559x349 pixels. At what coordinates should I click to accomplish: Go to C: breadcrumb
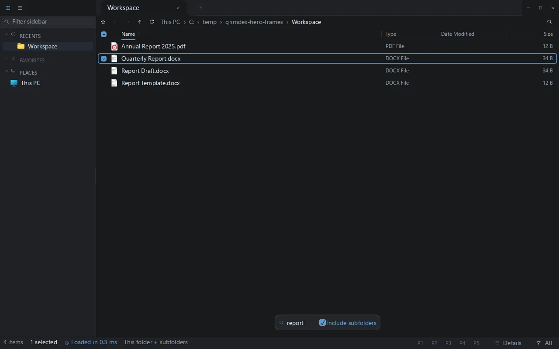191,22
